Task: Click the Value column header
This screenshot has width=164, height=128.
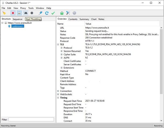Action: point(122,24)
